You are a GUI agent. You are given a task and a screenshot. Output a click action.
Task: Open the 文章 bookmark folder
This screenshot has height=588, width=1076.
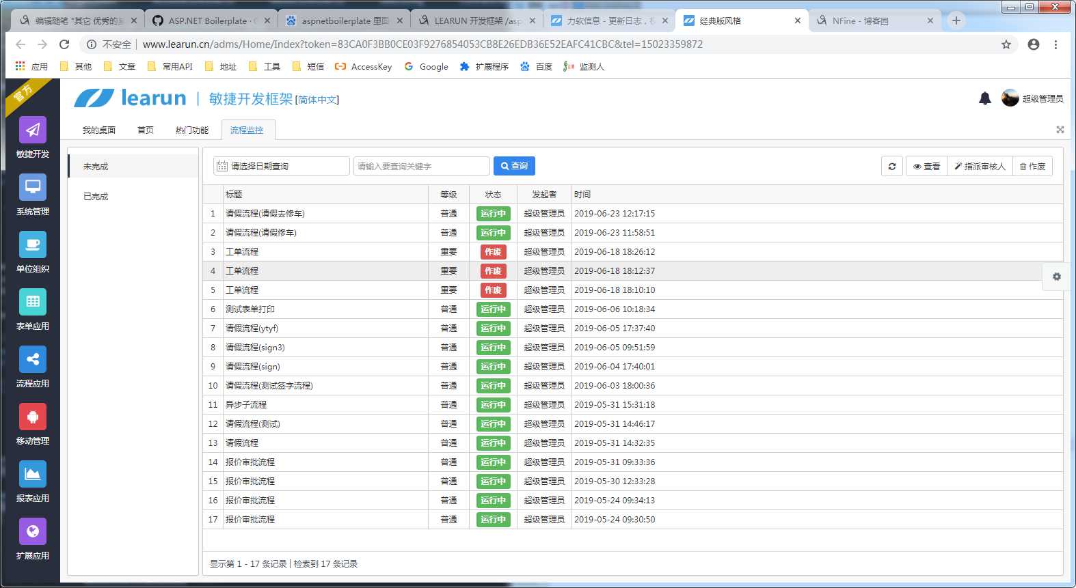click(x=120, y=66)
